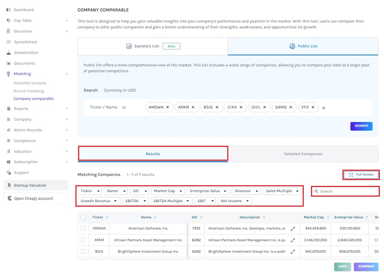This screenshot has width=384, height=273.
Task: Expand the Cap Table sidebar menu
Action: [67, 20]
